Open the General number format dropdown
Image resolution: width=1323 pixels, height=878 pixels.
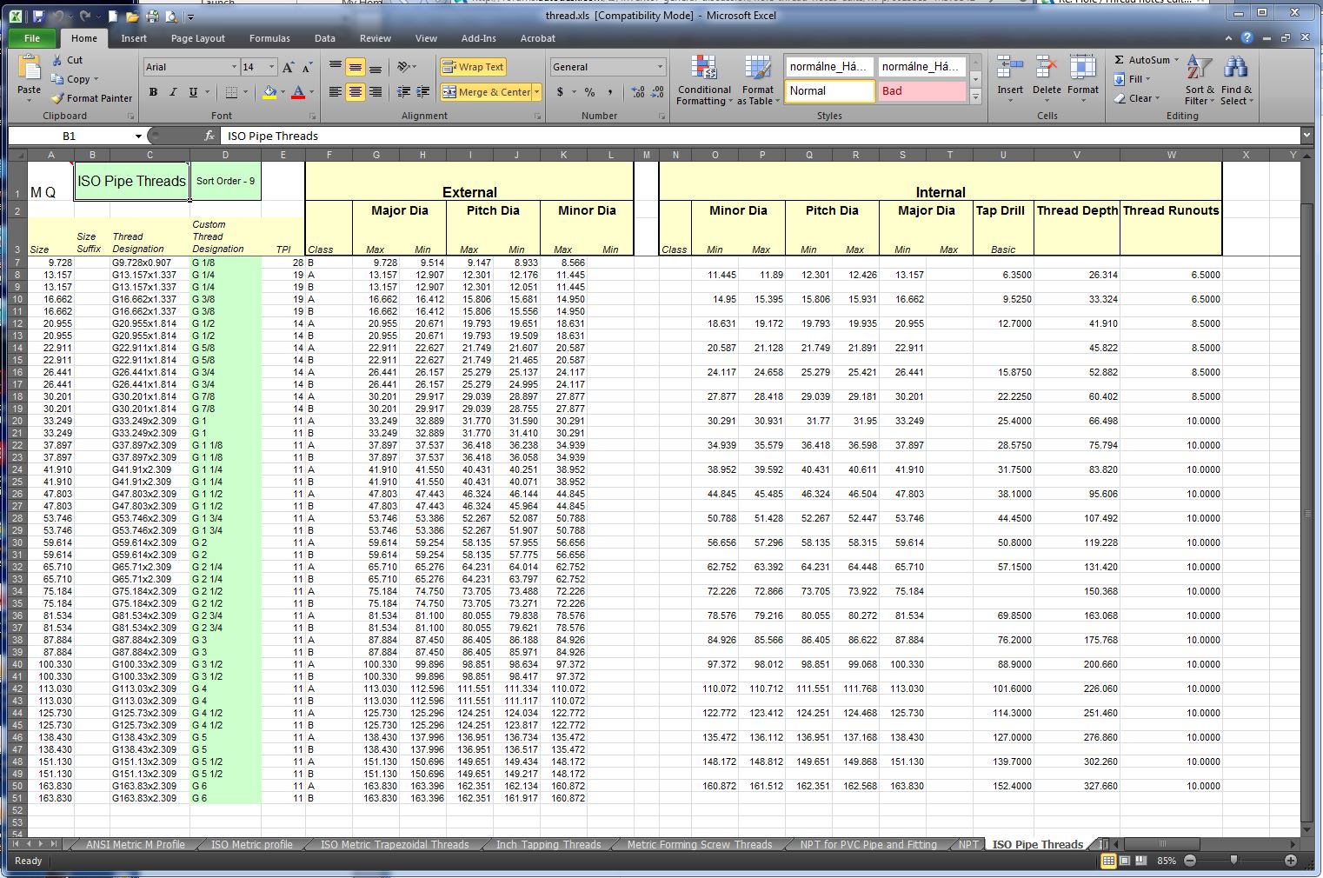[x=660, y=67]
